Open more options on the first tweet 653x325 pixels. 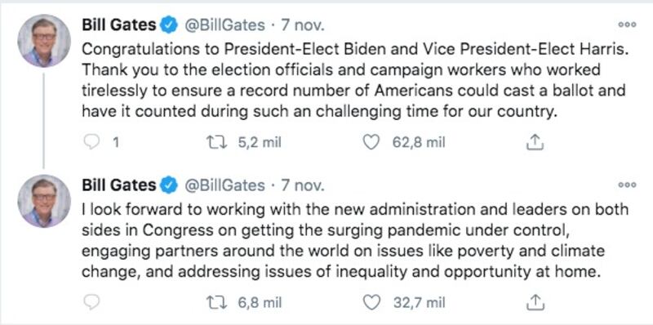click(x=627, y=25)
